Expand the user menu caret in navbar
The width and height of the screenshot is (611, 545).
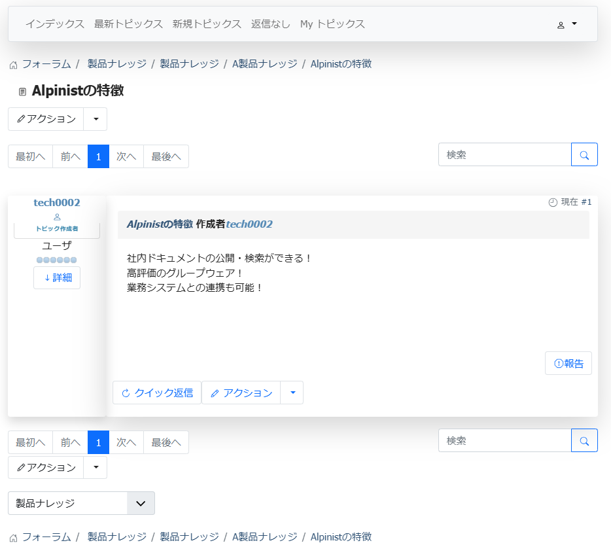click(574, 24)
